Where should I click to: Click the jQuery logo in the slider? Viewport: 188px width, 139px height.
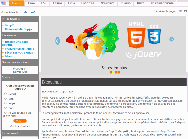[144, 55]
